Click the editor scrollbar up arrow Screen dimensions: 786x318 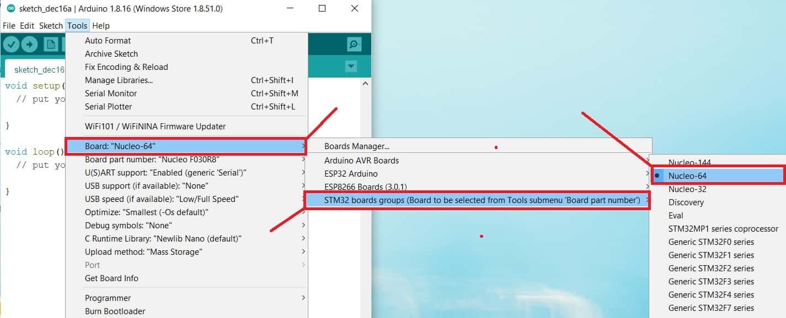[365, 84]
